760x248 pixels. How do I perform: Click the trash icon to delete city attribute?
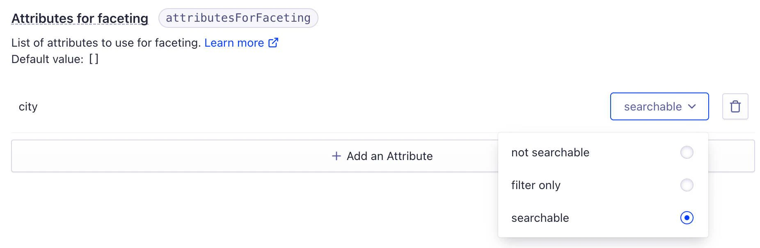pyautogui.click(x=735, y=106)
